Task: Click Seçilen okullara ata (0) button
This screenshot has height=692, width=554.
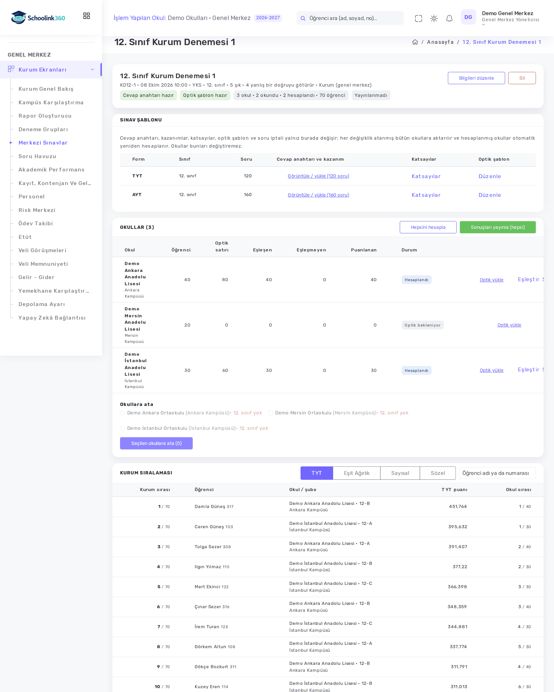Action: (x=156, y=443)
